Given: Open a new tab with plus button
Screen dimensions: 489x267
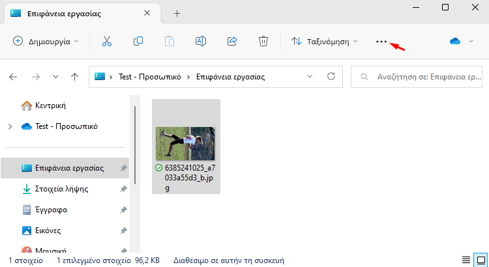Looking at the screenshot, I should point(177,14).
